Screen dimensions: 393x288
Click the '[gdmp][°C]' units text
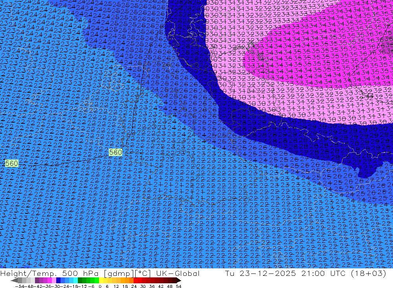pos(127,274)
